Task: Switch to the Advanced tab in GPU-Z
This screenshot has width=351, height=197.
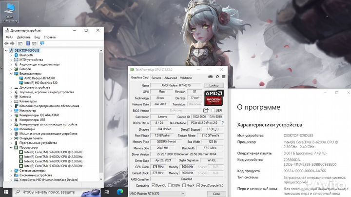Action: (x=171, y=78)
